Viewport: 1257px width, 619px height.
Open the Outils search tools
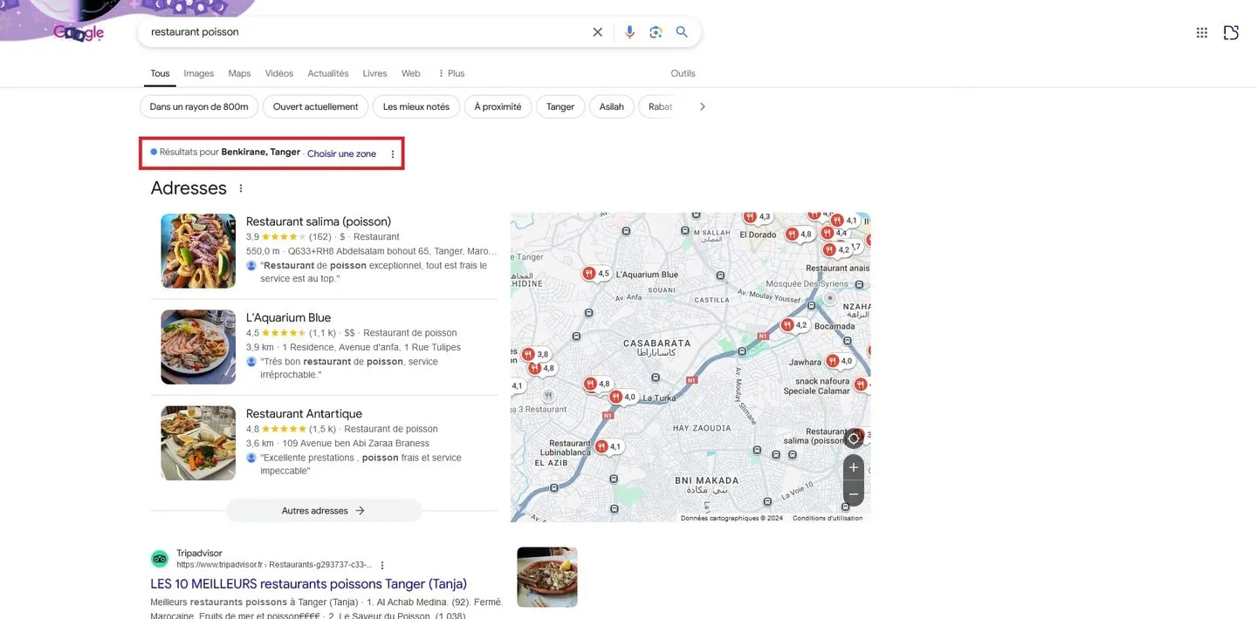(x=683, y=73)
